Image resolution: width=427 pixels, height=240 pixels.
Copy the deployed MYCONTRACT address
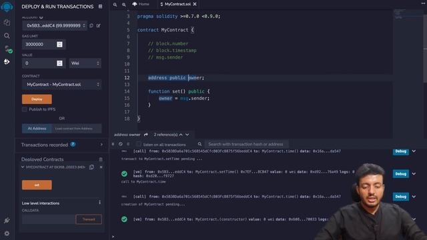(x=91, y=167)
